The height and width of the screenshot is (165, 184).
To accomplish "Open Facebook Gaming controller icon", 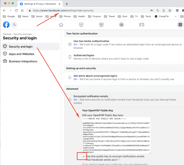I will (142, 25).
